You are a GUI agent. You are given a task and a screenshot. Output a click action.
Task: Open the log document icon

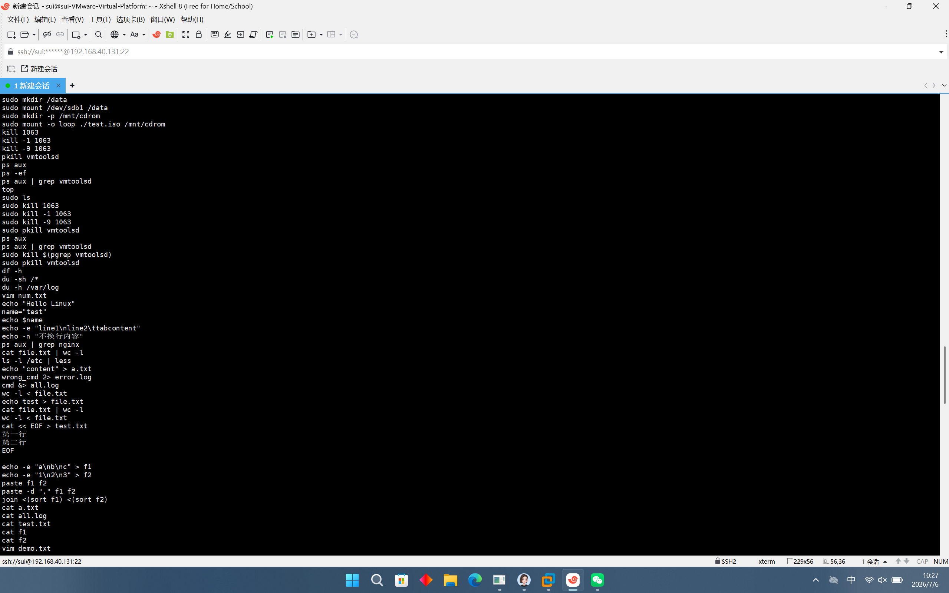click(x=296, y=34)
